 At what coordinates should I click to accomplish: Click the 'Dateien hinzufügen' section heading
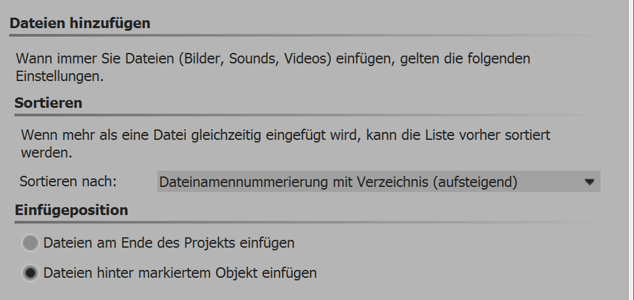tap(81, 24)
